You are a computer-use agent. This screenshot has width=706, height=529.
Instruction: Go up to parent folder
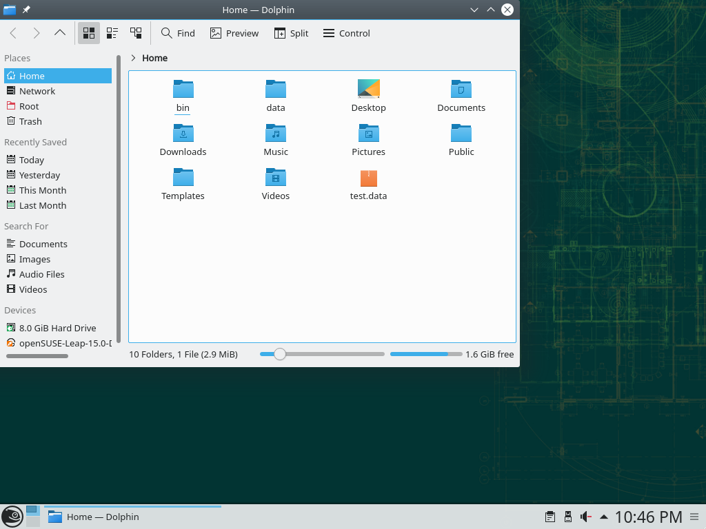tap(60, 33)
